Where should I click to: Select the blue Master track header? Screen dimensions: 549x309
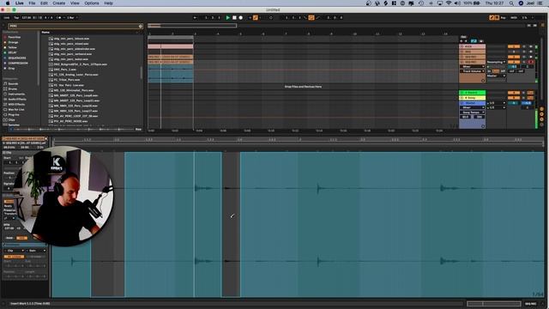[472, 103]
